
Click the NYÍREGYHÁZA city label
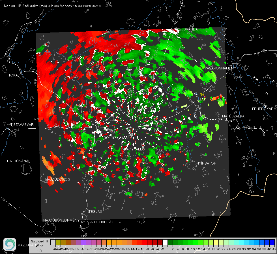(x=117, y=138)
